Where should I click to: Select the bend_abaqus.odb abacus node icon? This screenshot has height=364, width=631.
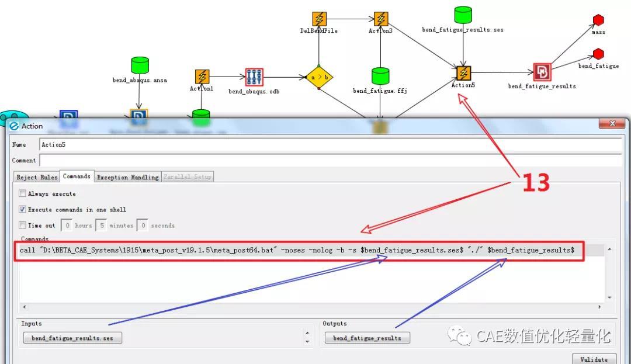pos(254,77)
